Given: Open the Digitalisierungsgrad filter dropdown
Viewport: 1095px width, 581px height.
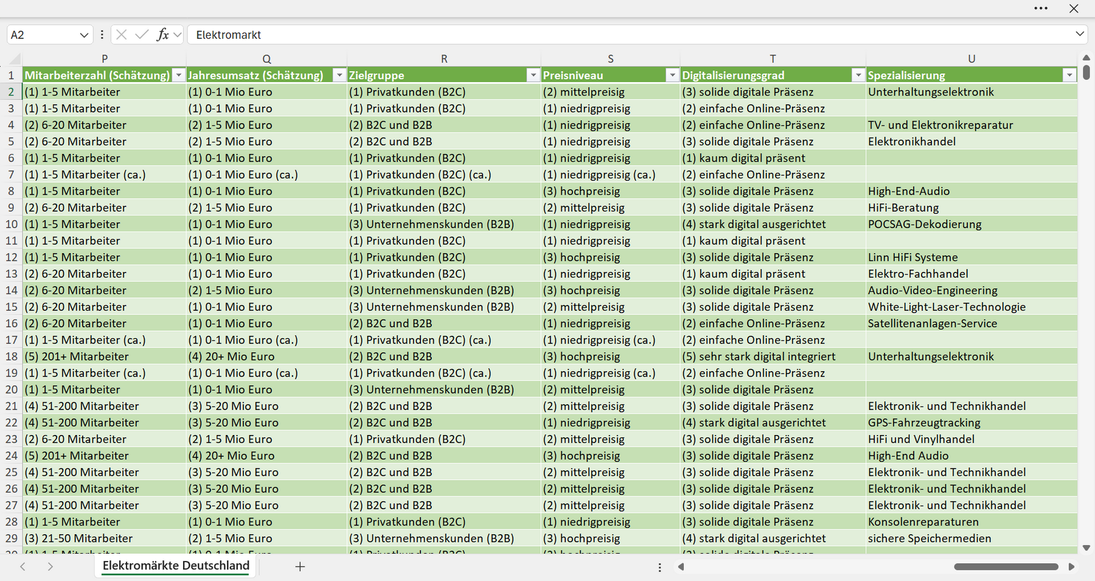Looking at the screenshot, I should click(858, 75).
